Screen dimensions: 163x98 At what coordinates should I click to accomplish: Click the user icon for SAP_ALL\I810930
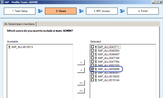coord(96,76)
